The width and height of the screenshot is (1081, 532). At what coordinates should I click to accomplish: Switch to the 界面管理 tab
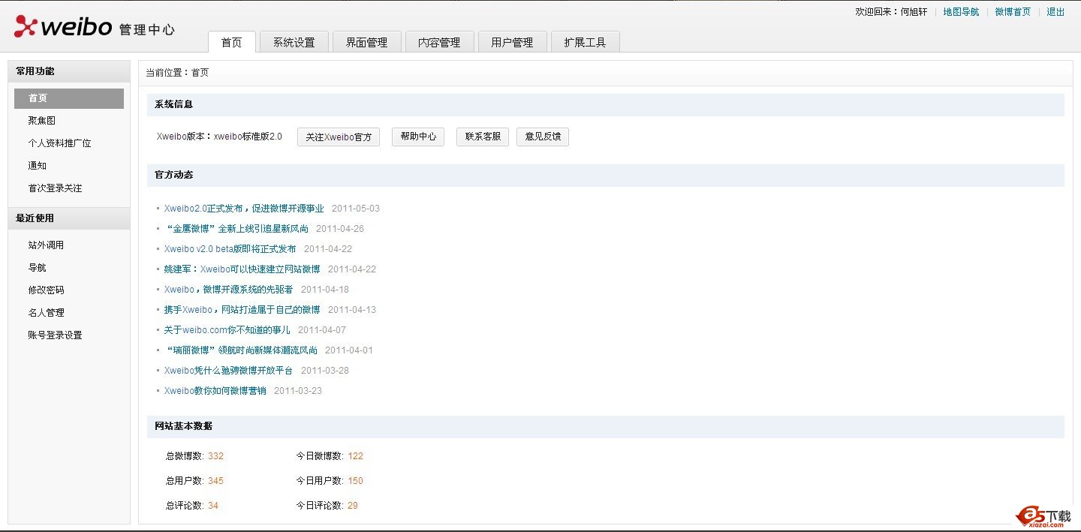click(x=366, y=42)
